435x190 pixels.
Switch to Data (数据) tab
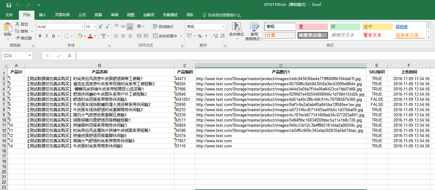[x=98, y=15]
